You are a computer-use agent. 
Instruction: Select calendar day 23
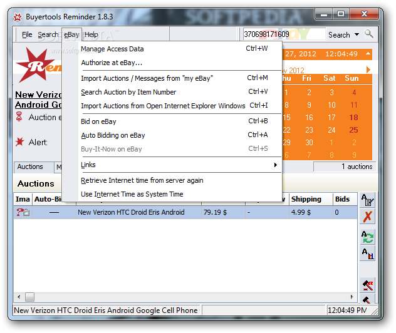309,130
